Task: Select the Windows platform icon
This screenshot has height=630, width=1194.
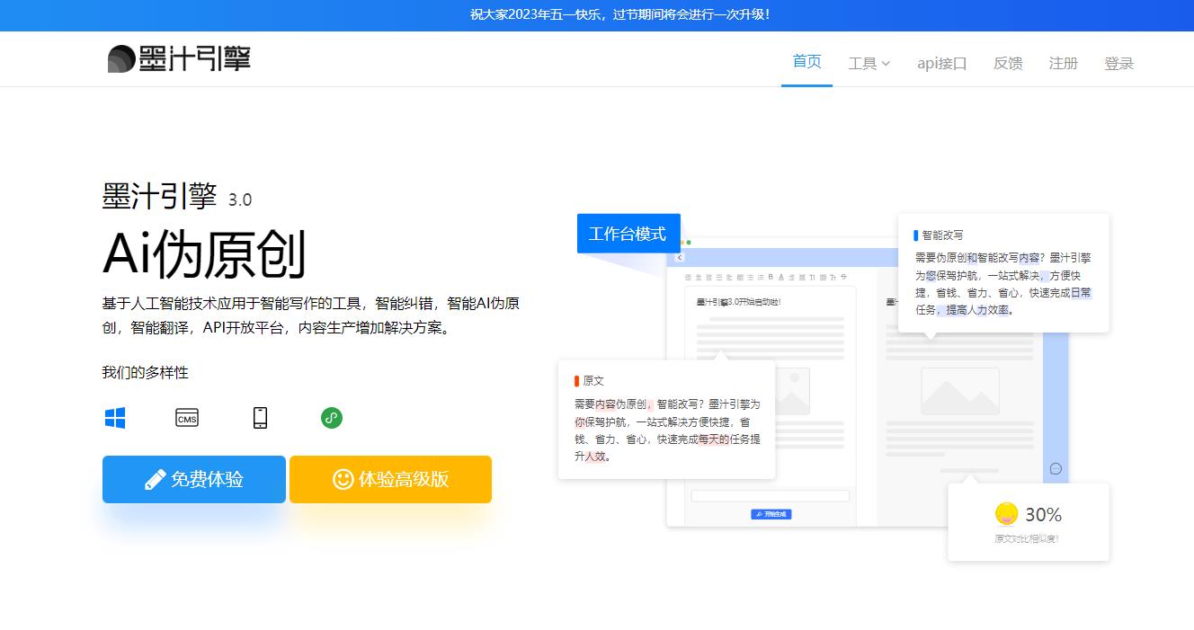Action: (115, 416)
